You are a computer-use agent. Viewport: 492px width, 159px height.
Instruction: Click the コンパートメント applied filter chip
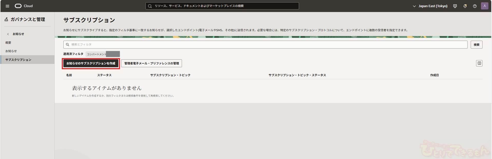tap(102, 54)
